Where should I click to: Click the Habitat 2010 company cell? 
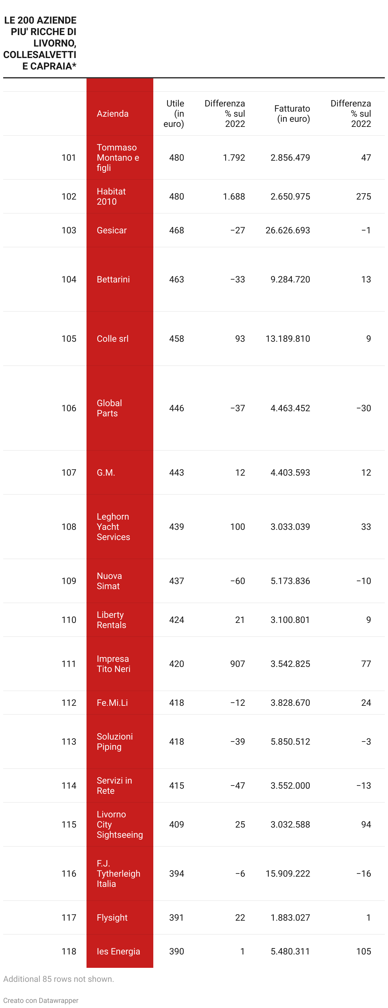point(120,196)
